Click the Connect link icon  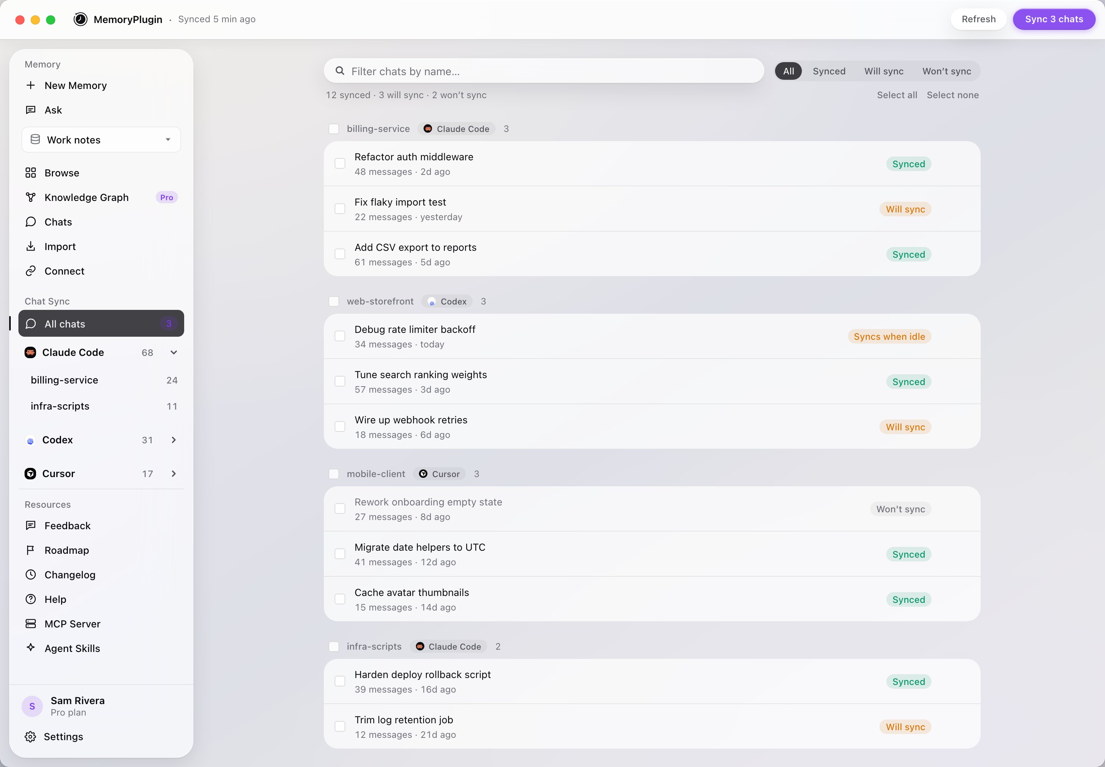click(31, 271)
